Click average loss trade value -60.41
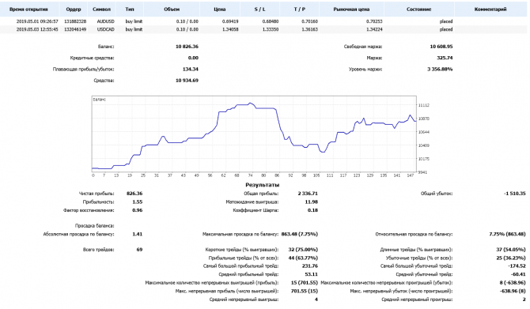This screenshot has width=530, height=309. pyautogui.click(x=518, y=274)
